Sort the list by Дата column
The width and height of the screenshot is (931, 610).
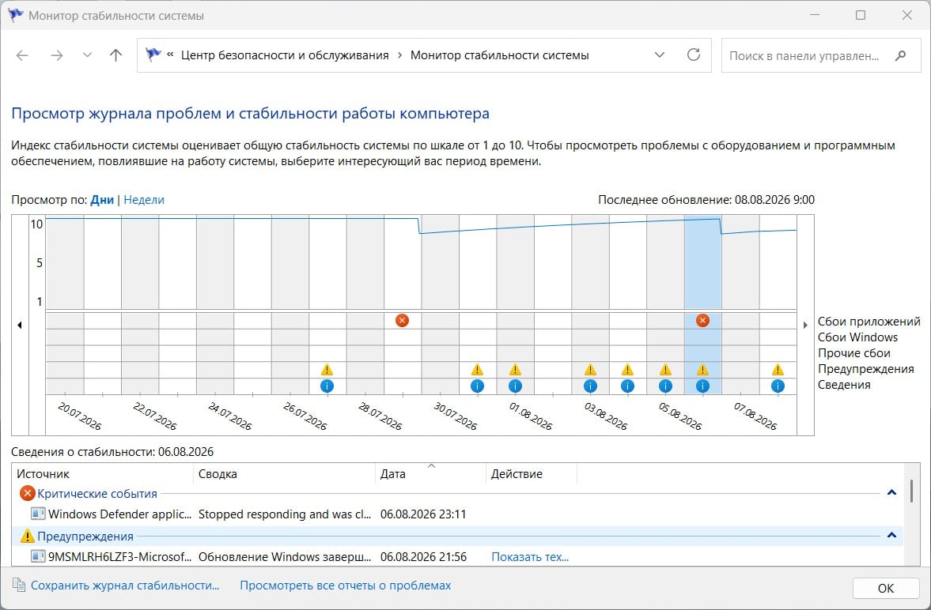(x=430, y=473)
